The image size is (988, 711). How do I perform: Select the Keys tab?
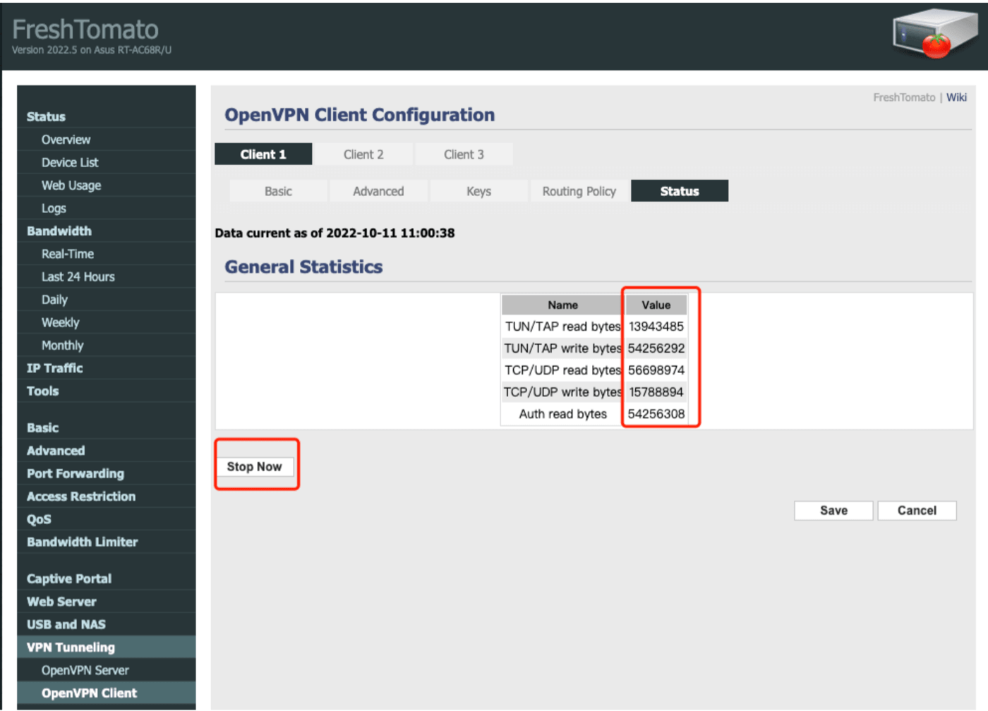(478, 191)
